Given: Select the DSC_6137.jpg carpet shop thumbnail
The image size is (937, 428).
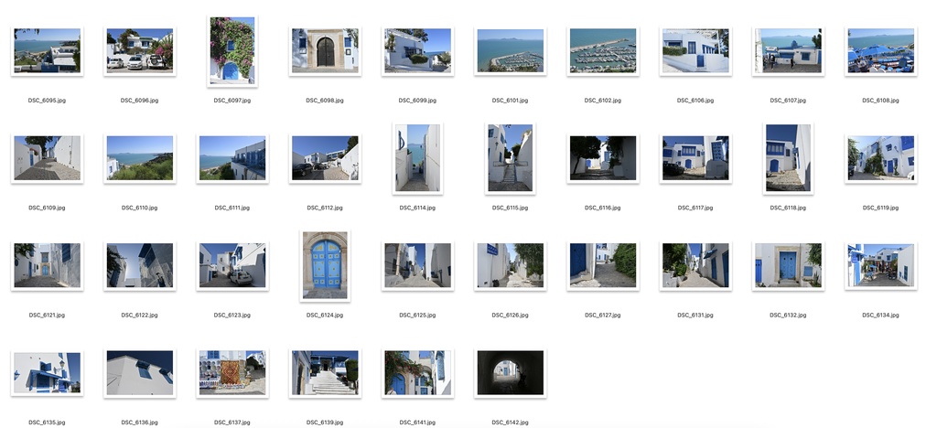Looking at the screenshot, I should [x=232, y=373].
